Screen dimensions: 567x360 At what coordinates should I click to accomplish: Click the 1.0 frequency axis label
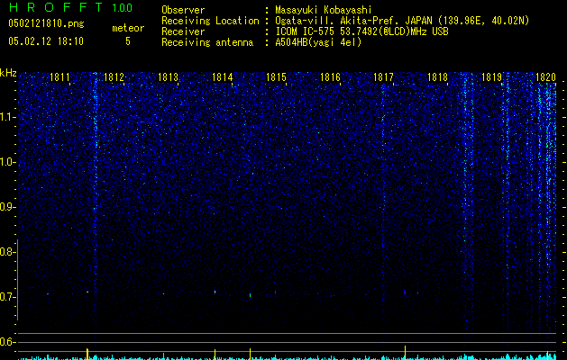click(7, 162)
